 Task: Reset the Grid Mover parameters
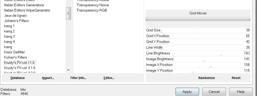pos(236,78)
